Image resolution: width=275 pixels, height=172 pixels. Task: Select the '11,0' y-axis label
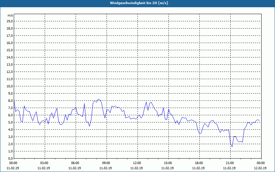click(x=10, y=79)
